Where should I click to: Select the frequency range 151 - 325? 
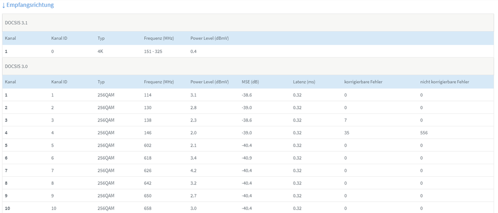tap(153, 51)
